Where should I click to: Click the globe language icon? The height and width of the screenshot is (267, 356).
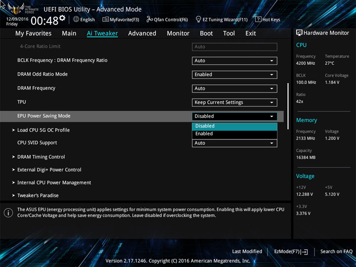(x=76, y=19)
